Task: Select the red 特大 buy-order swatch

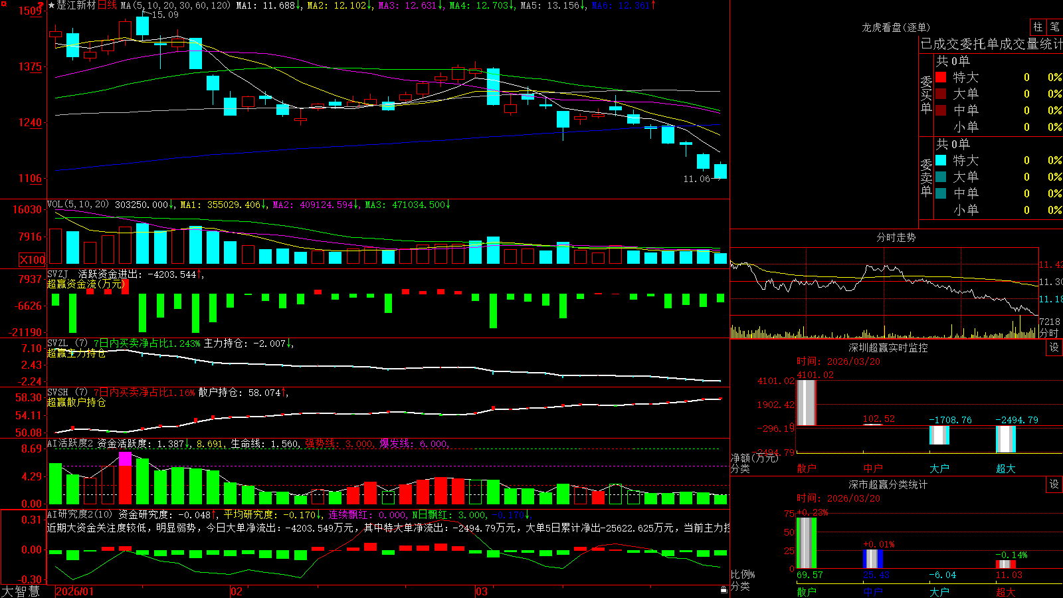Action: (x=941, y=77)
